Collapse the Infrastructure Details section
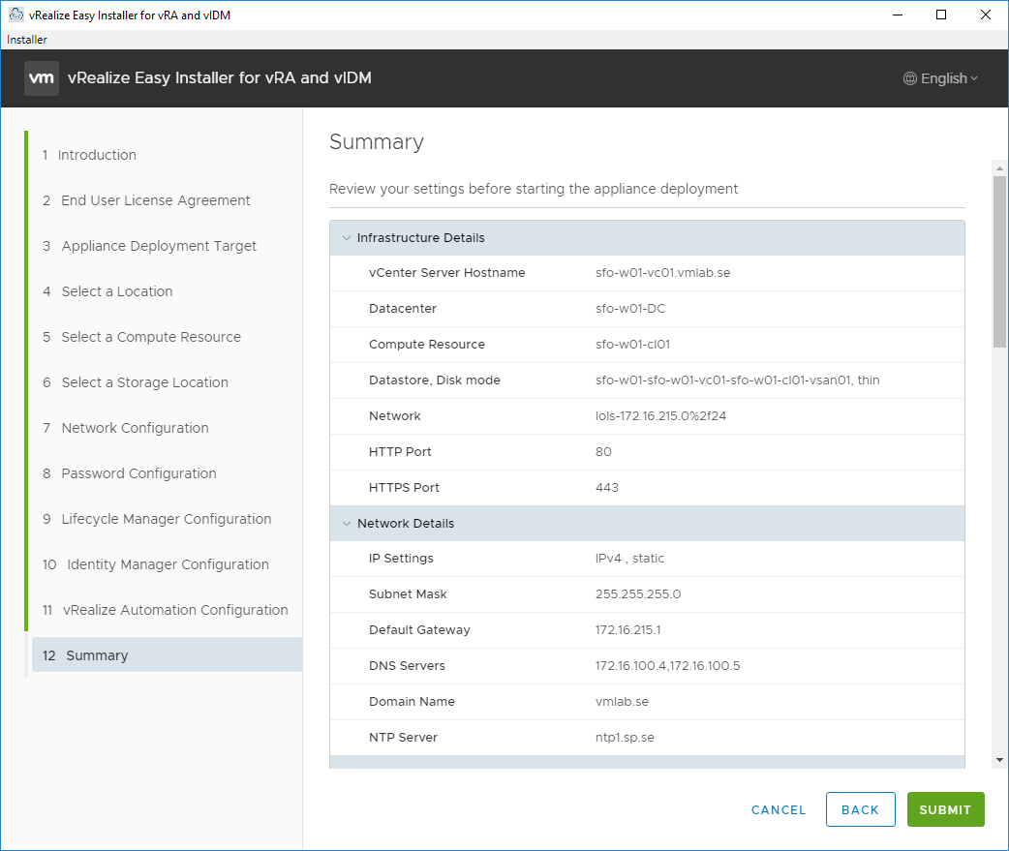This screenshot has height=851, width=1009. point(347,238)
